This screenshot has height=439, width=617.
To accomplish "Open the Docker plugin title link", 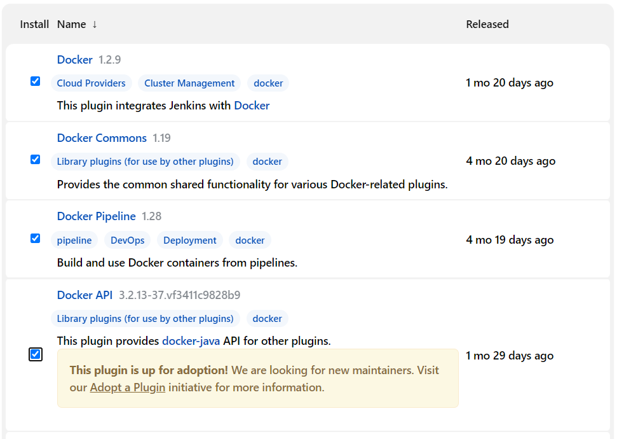I will 75,60.
